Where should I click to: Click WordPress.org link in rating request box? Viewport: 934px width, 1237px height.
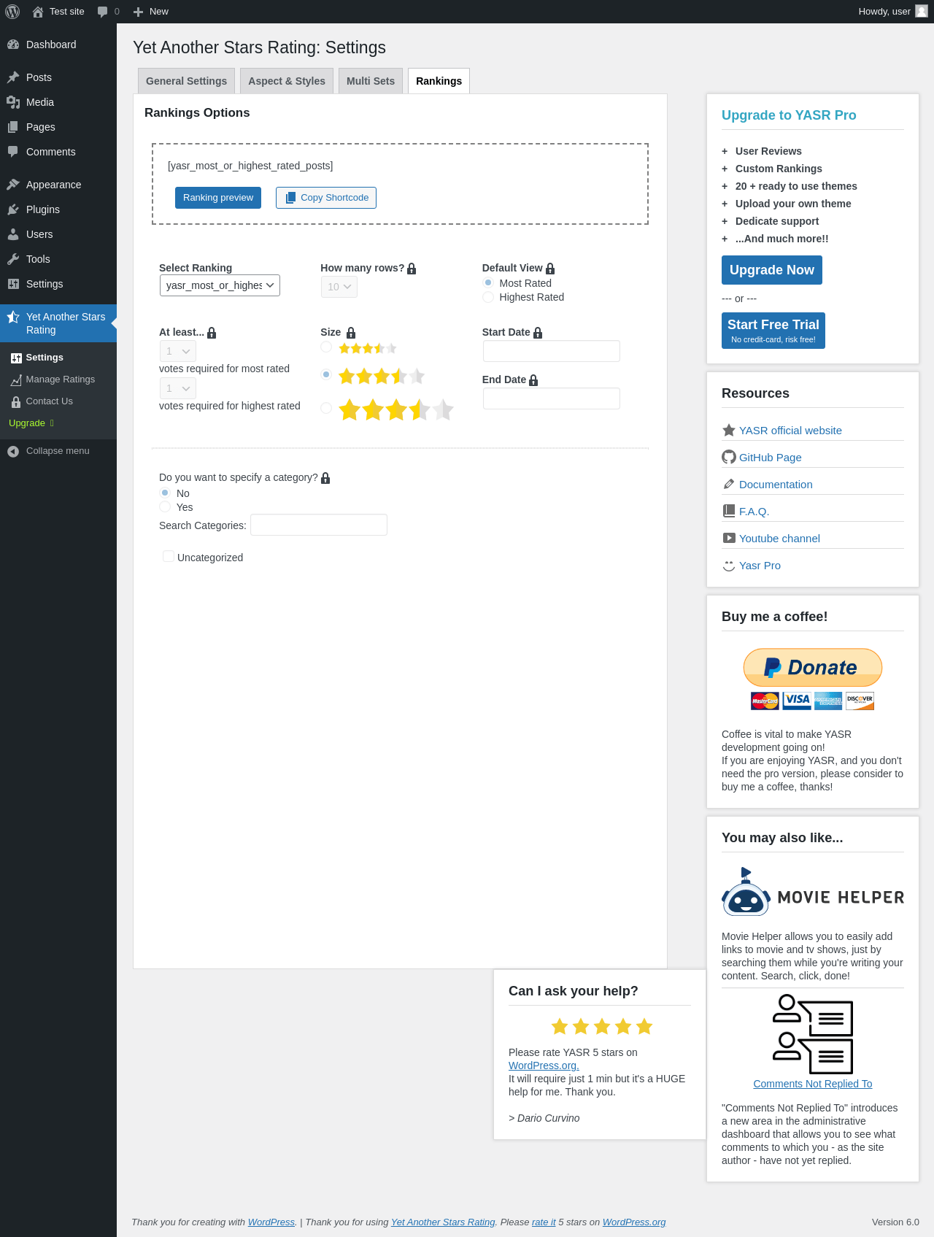click(544, 1065)
